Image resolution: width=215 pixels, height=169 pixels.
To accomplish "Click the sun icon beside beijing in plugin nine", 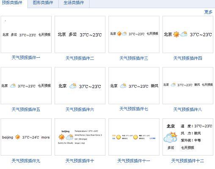I will coord(18,137).
